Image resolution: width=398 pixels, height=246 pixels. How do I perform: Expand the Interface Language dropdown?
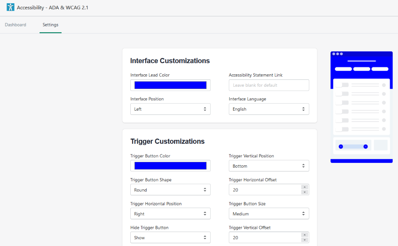(x=269, y=109)
